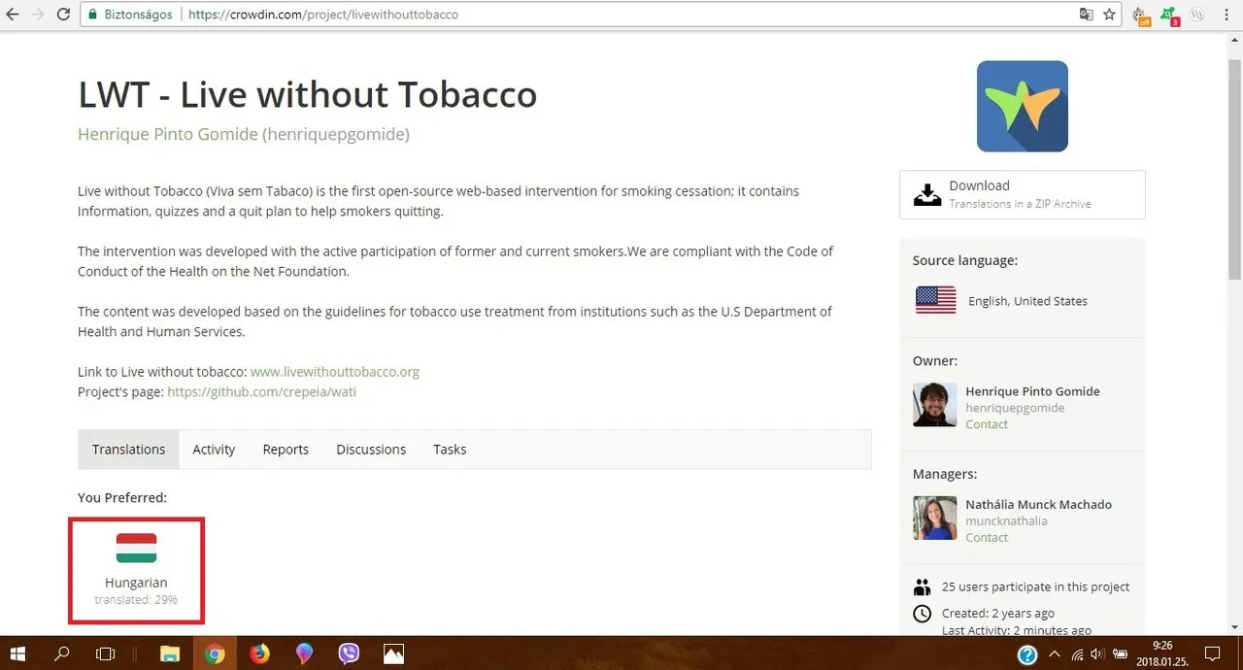Click the download tray icon beside Download
Image resolution: width=1243 pixels, height=670 pixels.
pyautogui.click(x=927, y=194)
